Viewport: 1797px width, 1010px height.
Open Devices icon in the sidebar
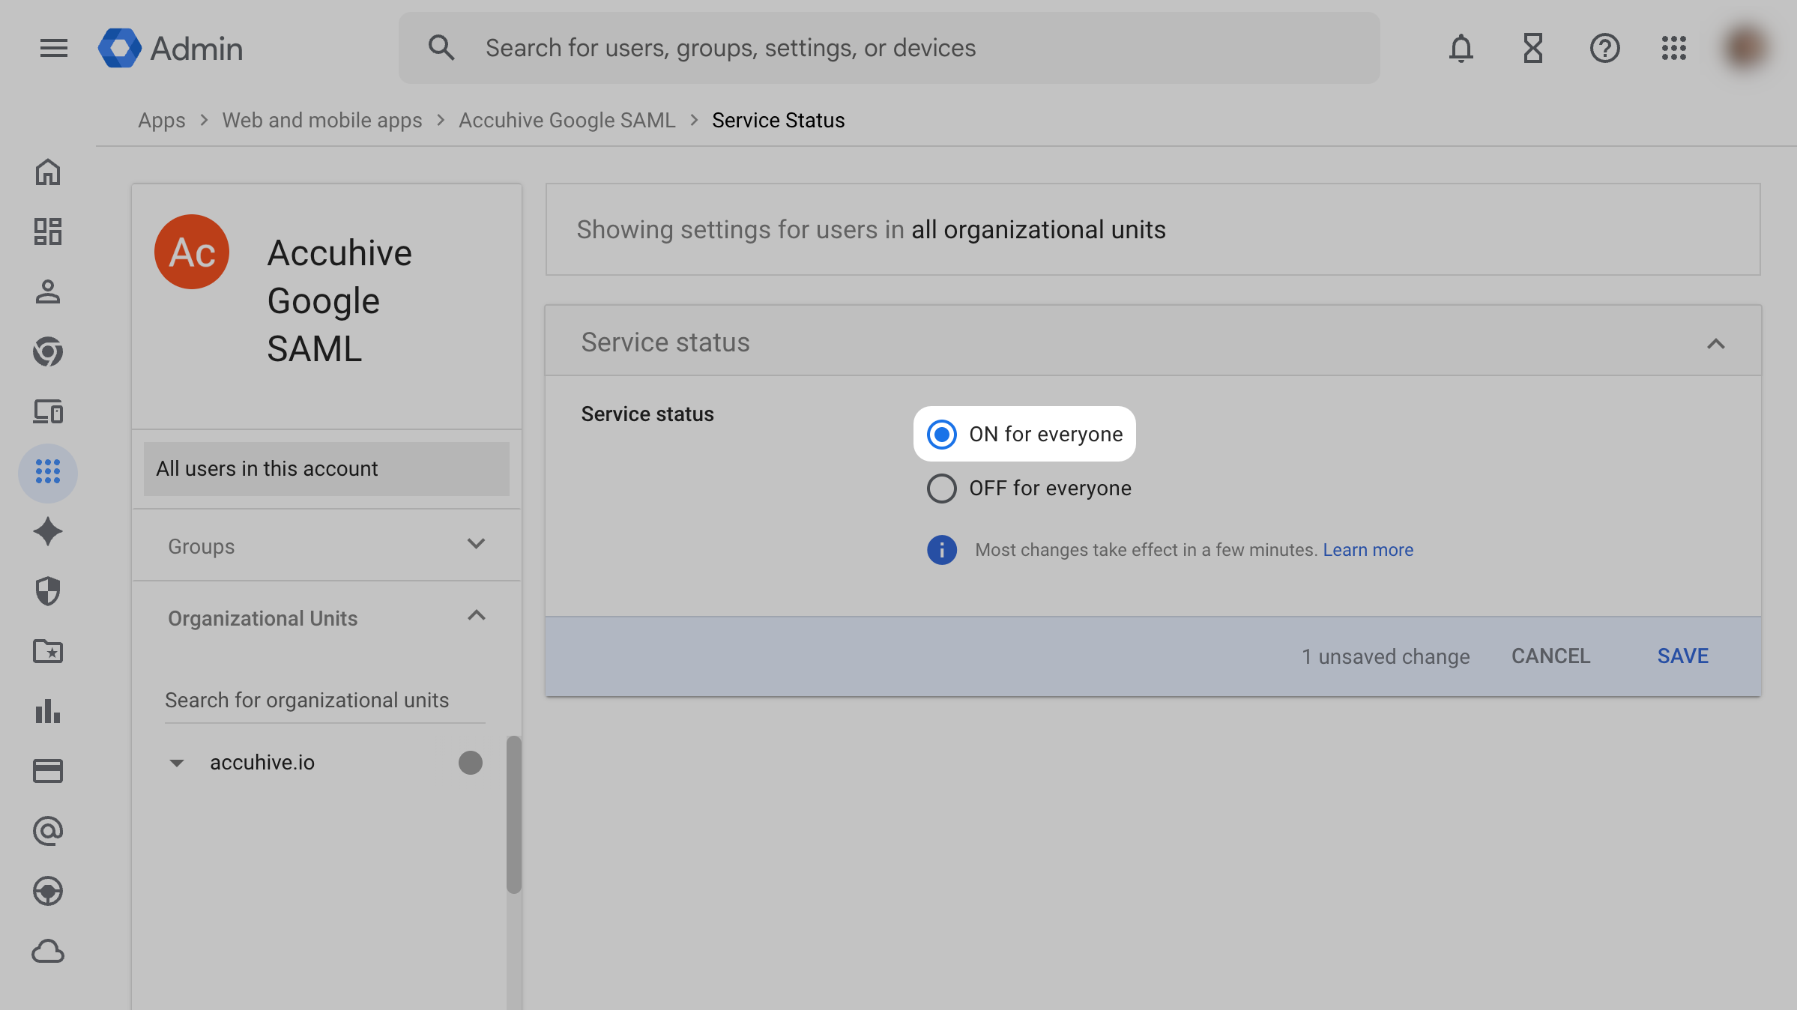click(48, 411)
